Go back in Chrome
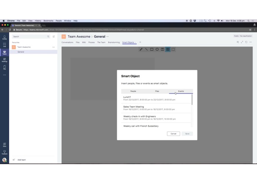The height and width of the screenshot is (183, 257). click(2, 30)
